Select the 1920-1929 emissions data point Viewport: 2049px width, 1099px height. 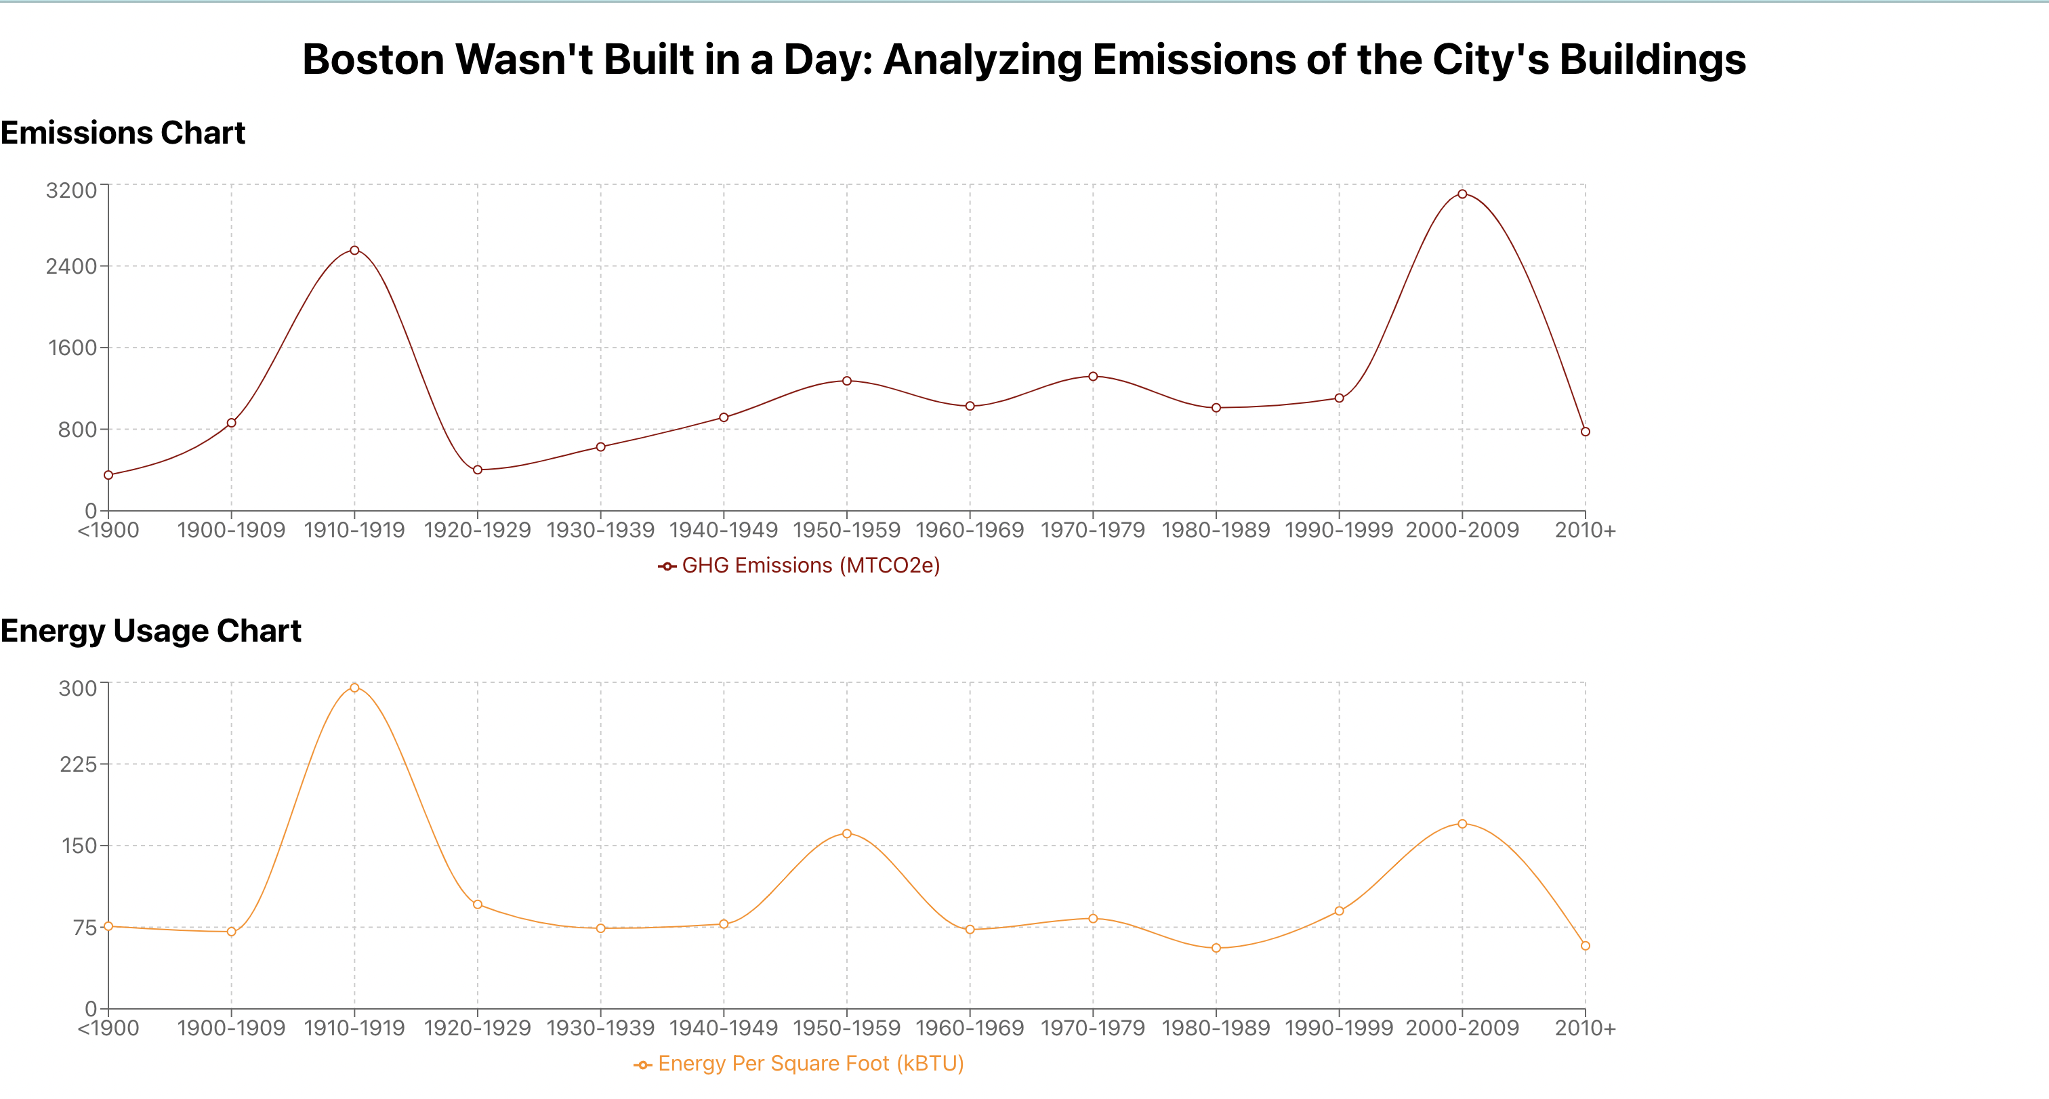[x=477, y=470]
